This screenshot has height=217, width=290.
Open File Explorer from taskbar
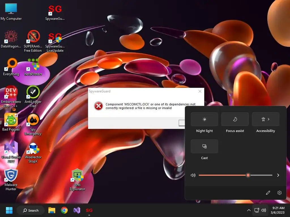coord(52,210)
